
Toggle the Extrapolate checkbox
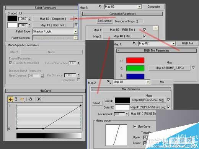tap(78, 80)
